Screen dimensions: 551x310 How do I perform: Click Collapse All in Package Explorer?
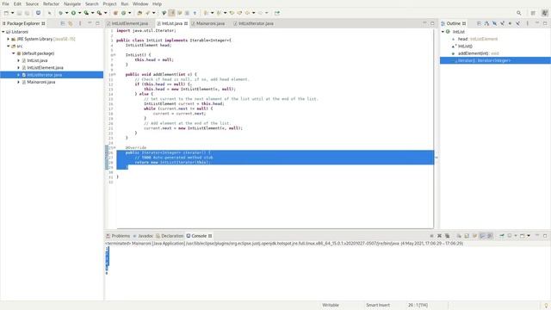(x=63, y=23)
